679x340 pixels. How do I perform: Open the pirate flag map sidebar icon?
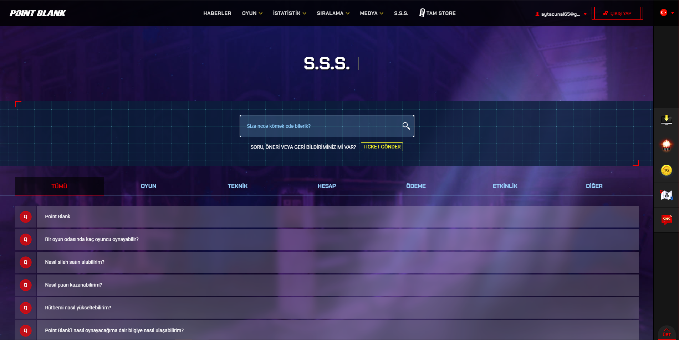tap(666, 195)
